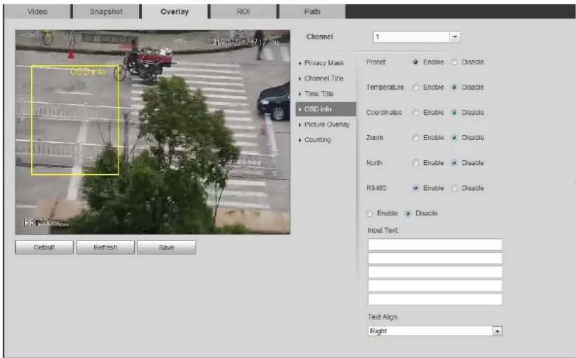This screenshot has height=358, width=576.
Task: Disable North overlay
Action: coord(454,163)
